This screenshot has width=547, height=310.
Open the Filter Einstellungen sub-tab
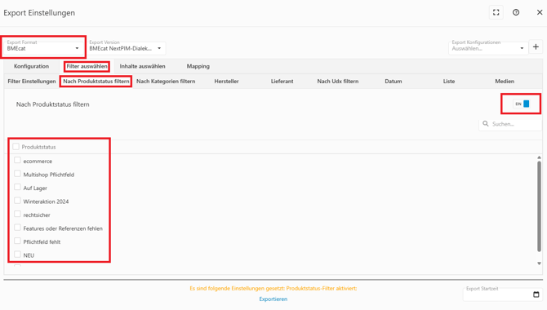pyautogui.click(x=32, y=82)
